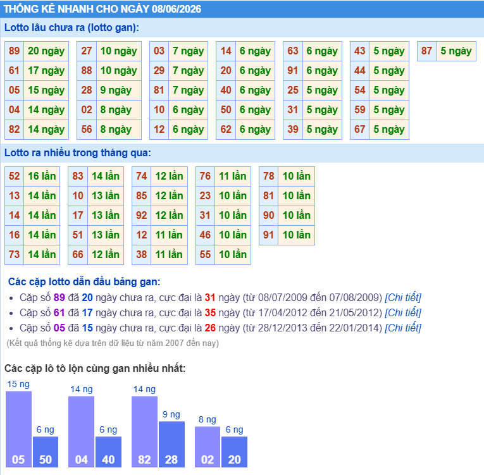The height and width of the screenshot is (475, 484).
Task: Click the 'Các cặp lotto dẫn đầu bảng gan' heading
Action: coord(84,282)
